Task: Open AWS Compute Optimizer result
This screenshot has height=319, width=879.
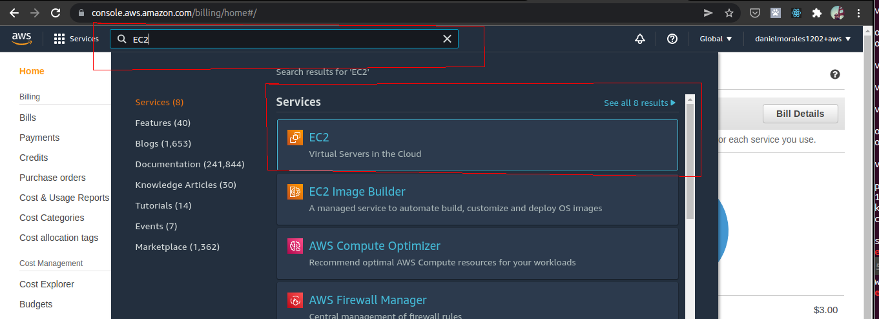Action: click(477, 253)
